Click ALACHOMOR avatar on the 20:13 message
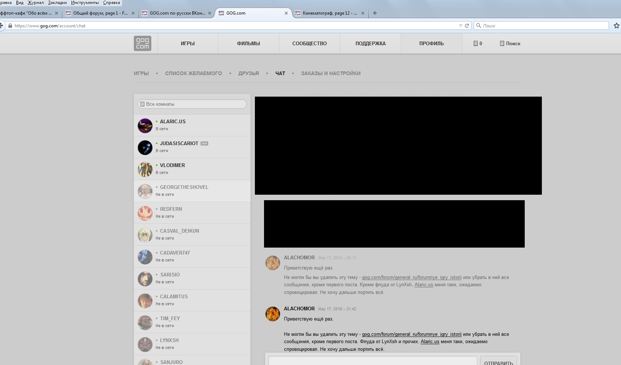Image resolution: width=621 pixels, height=365 pixels. [x=272, y=263]
